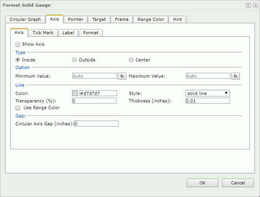The image size is (260, 197).
Task: Click the Thickness input field
Action: pos(208,101)
